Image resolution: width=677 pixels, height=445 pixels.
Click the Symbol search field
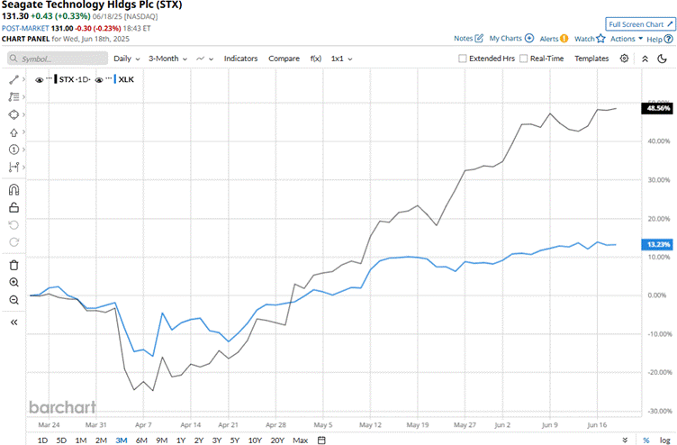(58, 59)
